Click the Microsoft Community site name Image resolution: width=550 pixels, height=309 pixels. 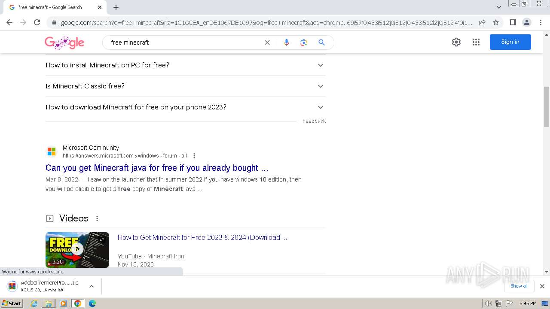click(91, 148)
